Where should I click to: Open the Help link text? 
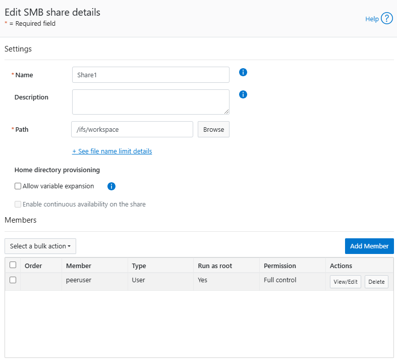point(372,19)
